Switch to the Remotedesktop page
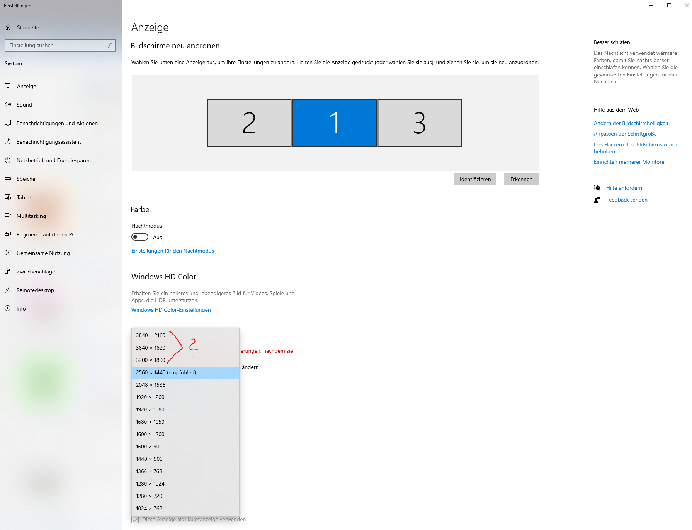 point(61,290)
